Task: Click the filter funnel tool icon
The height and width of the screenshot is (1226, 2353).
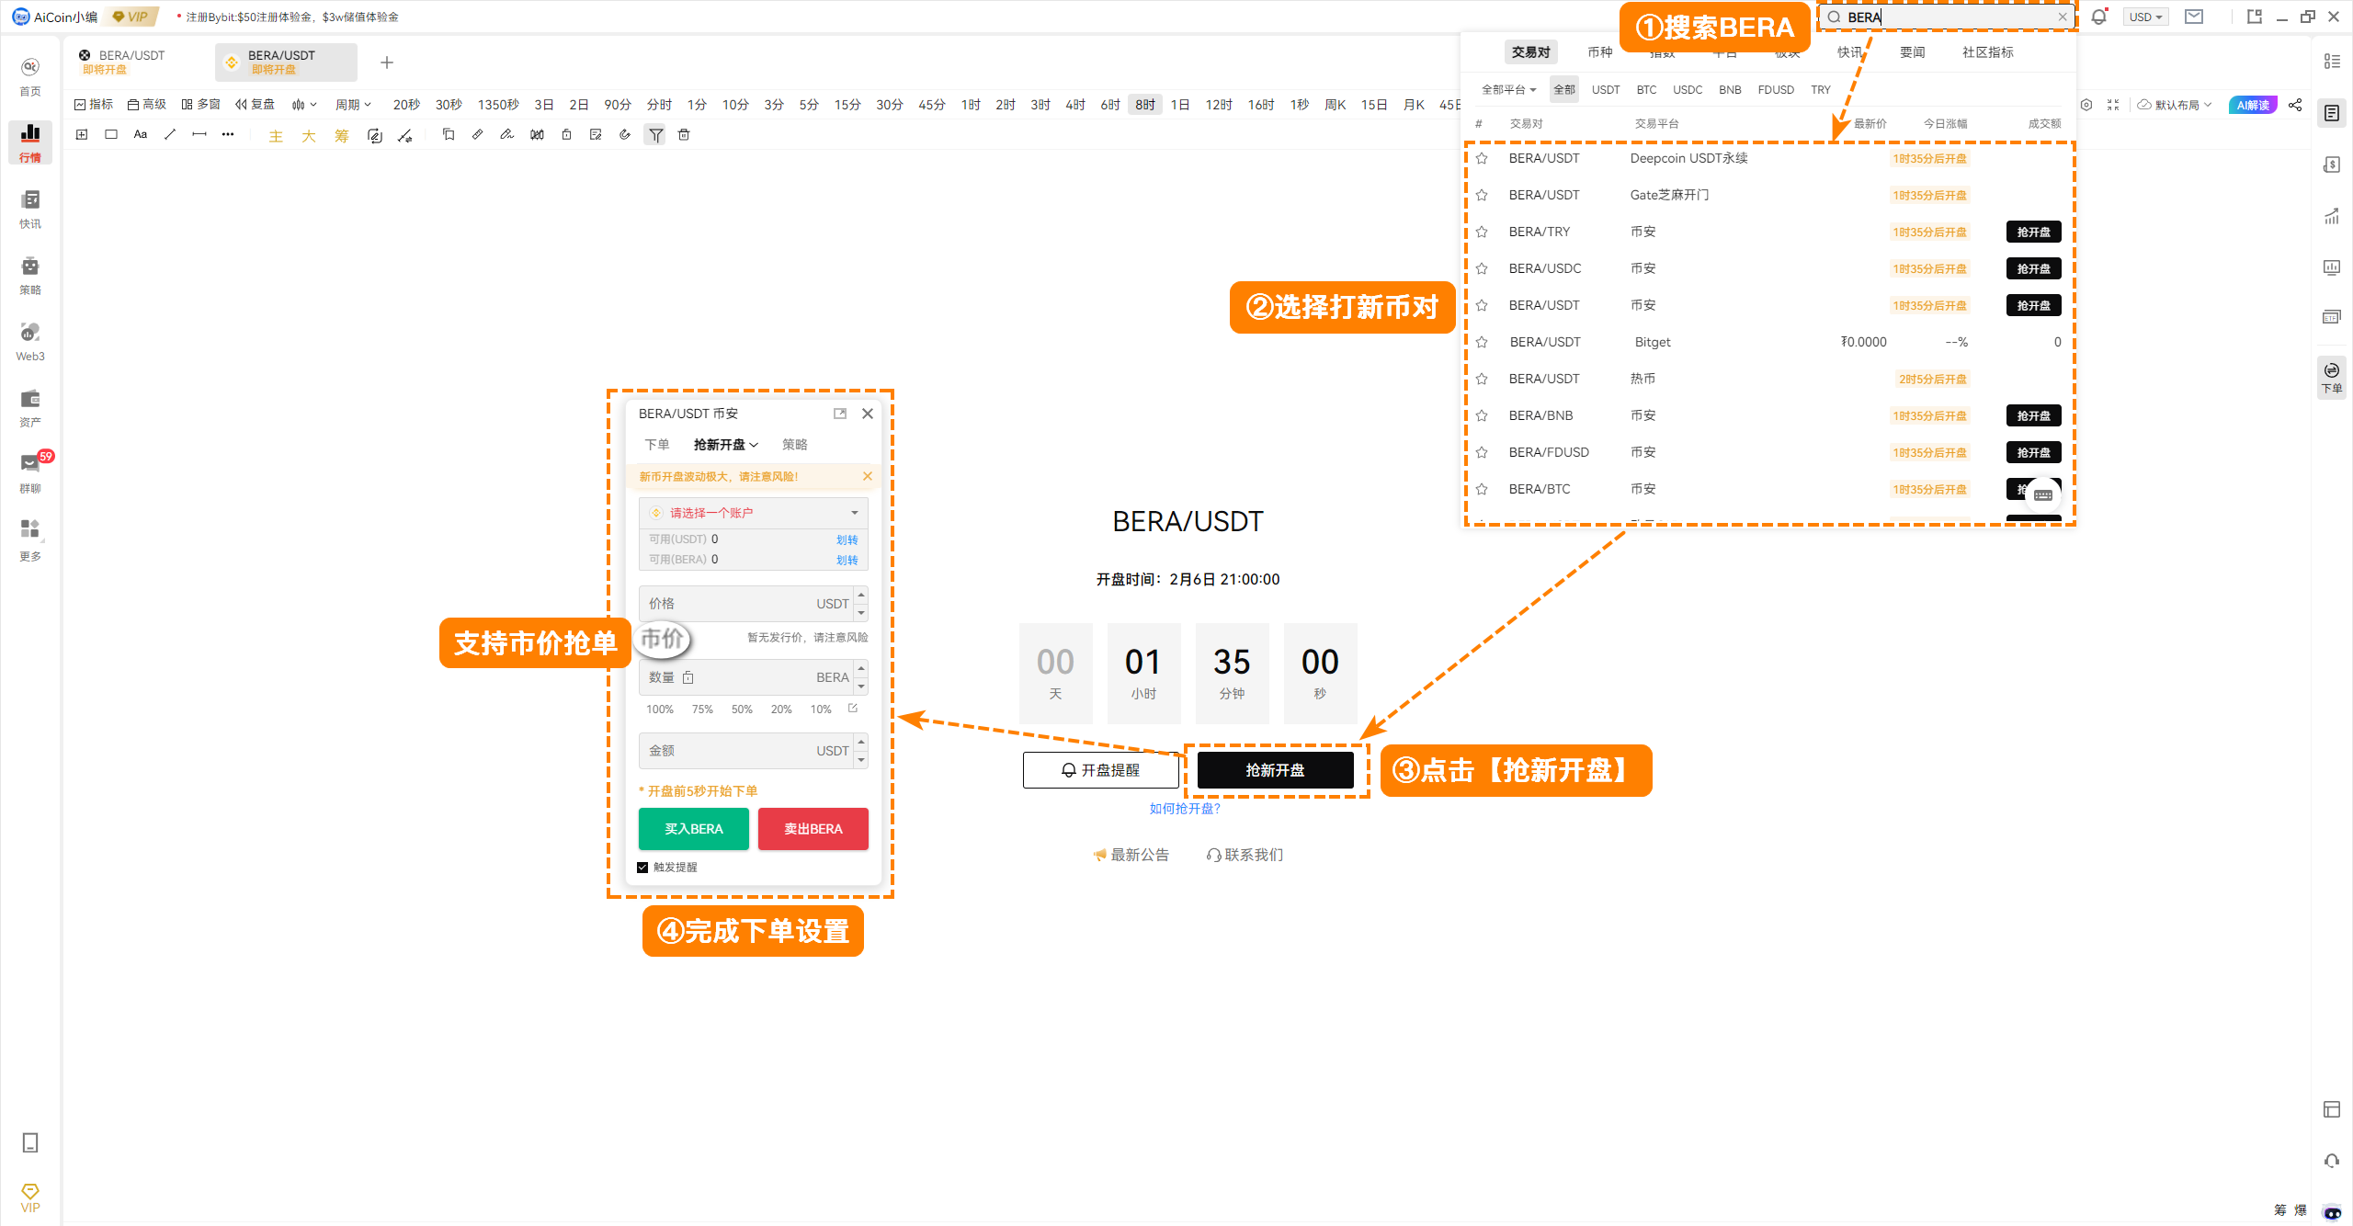Action: (x=655, y=135)
